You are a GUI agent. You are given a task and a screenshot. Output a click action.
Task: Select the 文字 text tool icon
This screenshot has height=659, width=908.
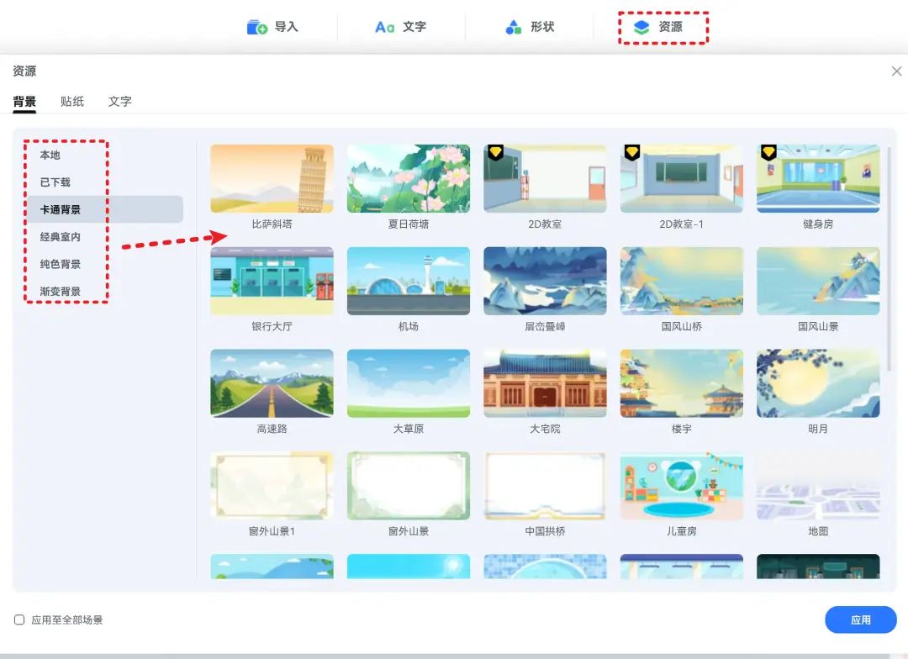[x=384, y=27]
